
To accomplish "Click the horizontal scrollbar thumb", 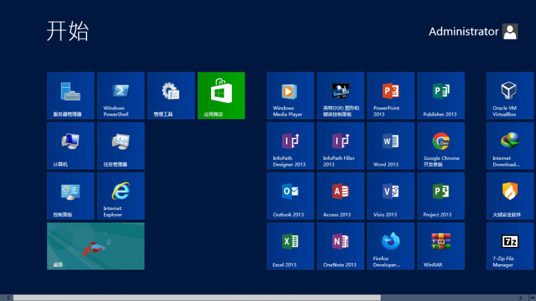I will pyautogui.click(x=197, y=298).
